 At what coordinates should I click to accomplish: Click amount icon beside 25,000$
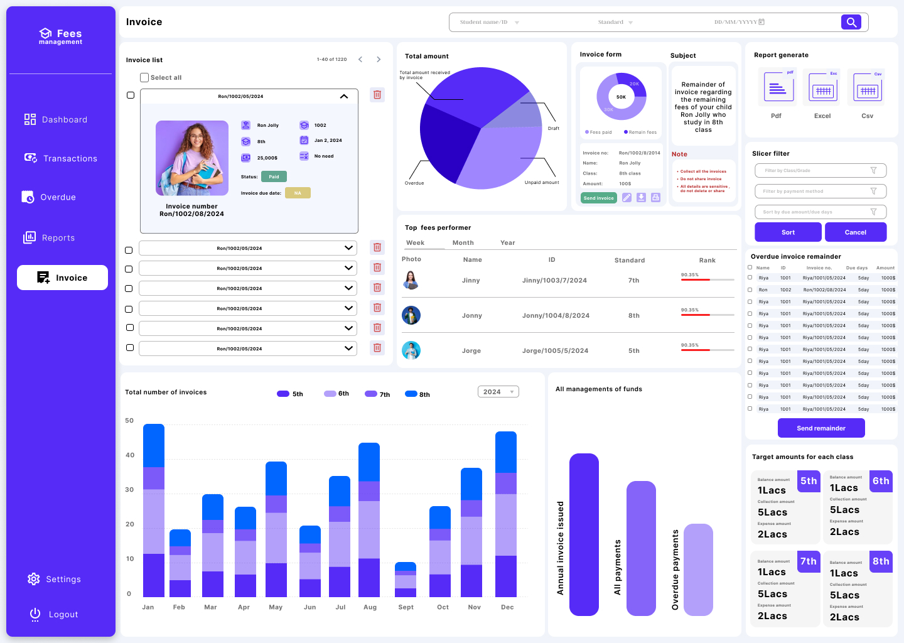246,158
